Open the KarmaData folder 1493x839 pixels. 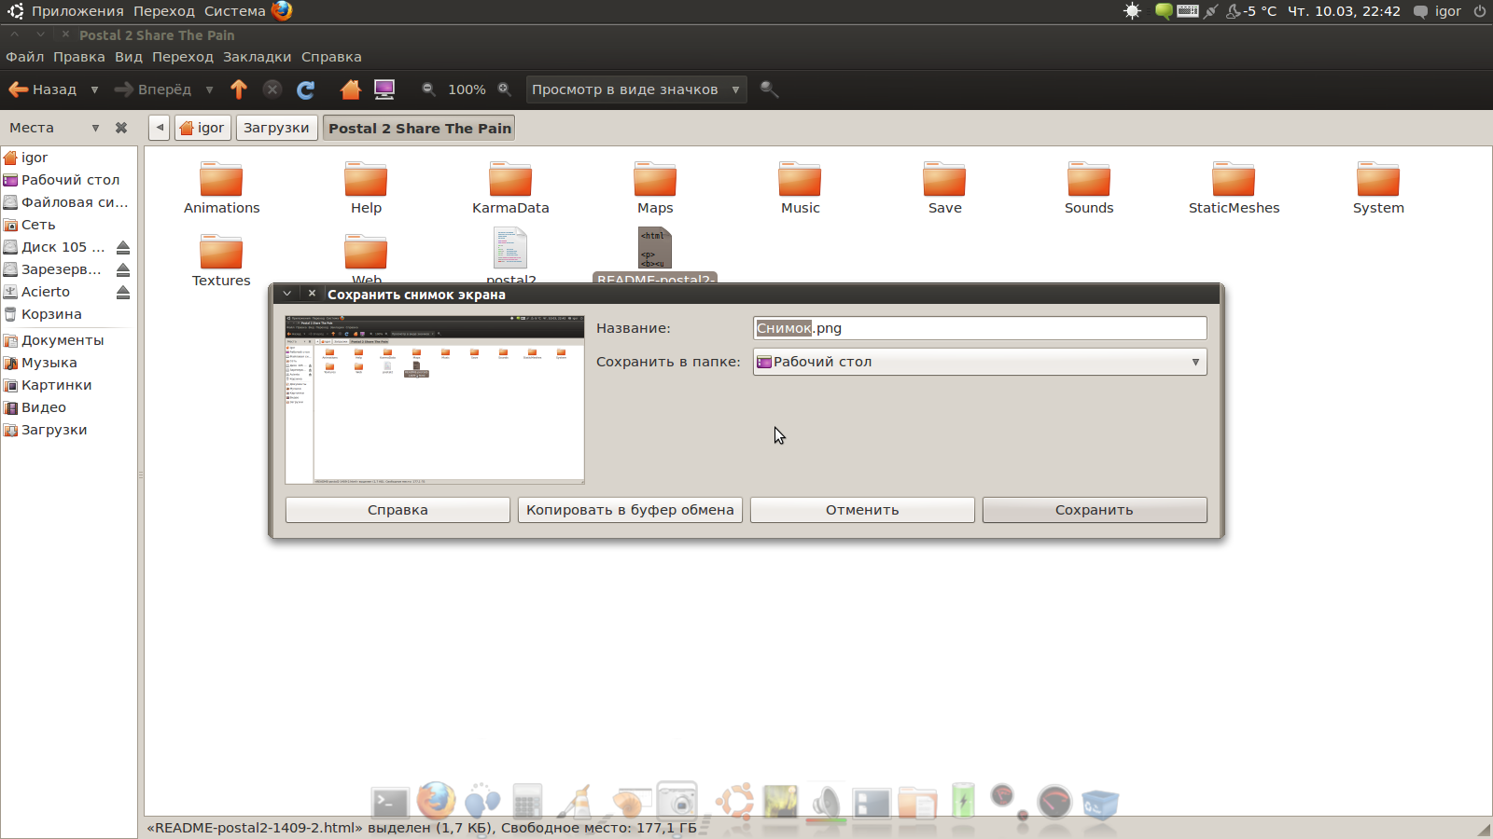pyautogui.click(x=510, y=187)
